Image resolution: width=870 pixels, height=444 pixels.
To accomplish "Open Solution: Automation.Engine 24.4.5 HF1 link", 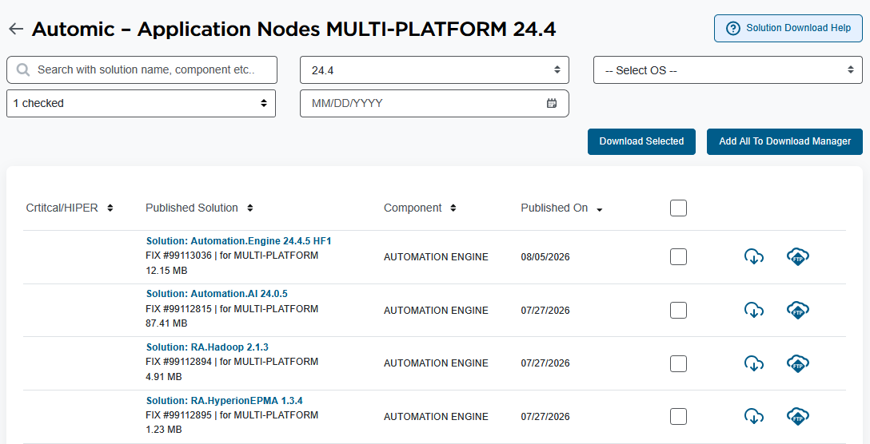I will coord(238,241).
